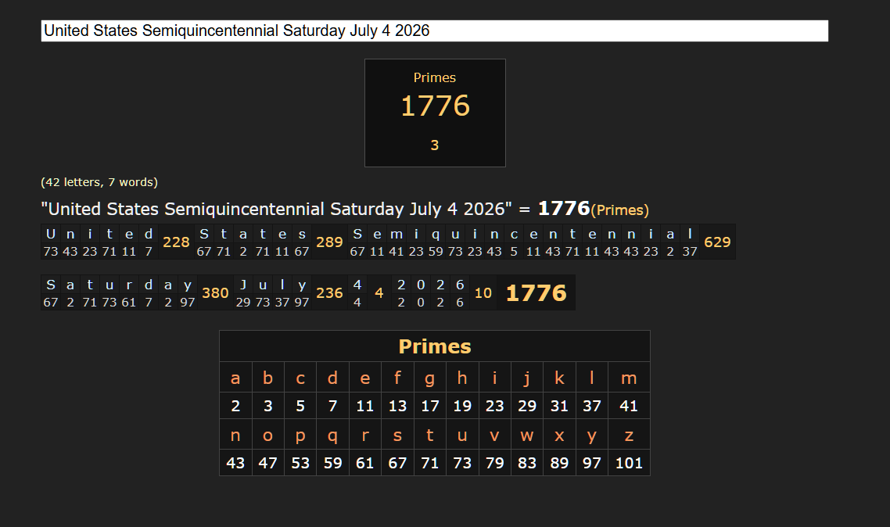Viewport: 890px width, 527px height.
Task: Click value 19 in the Primes table
Action: (x=462, y=406)
